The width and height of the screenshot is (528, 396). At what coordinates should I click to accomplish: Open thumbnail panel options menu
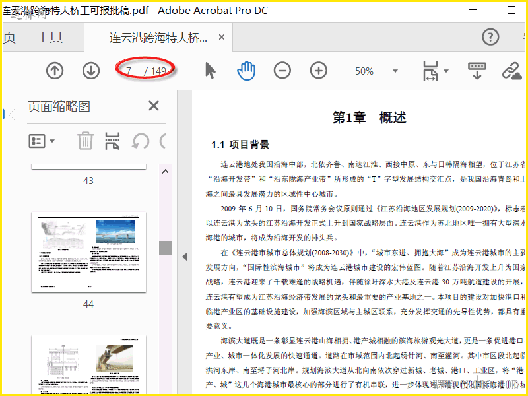tap(42, 141)
